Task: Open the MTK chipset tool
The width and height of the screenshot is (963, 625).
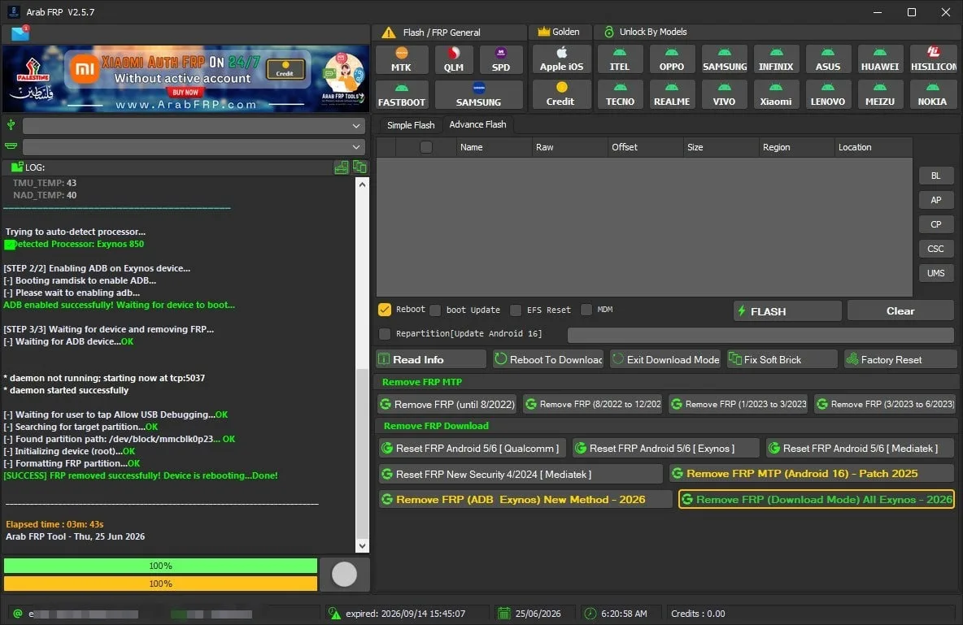Action: (401, 59)
